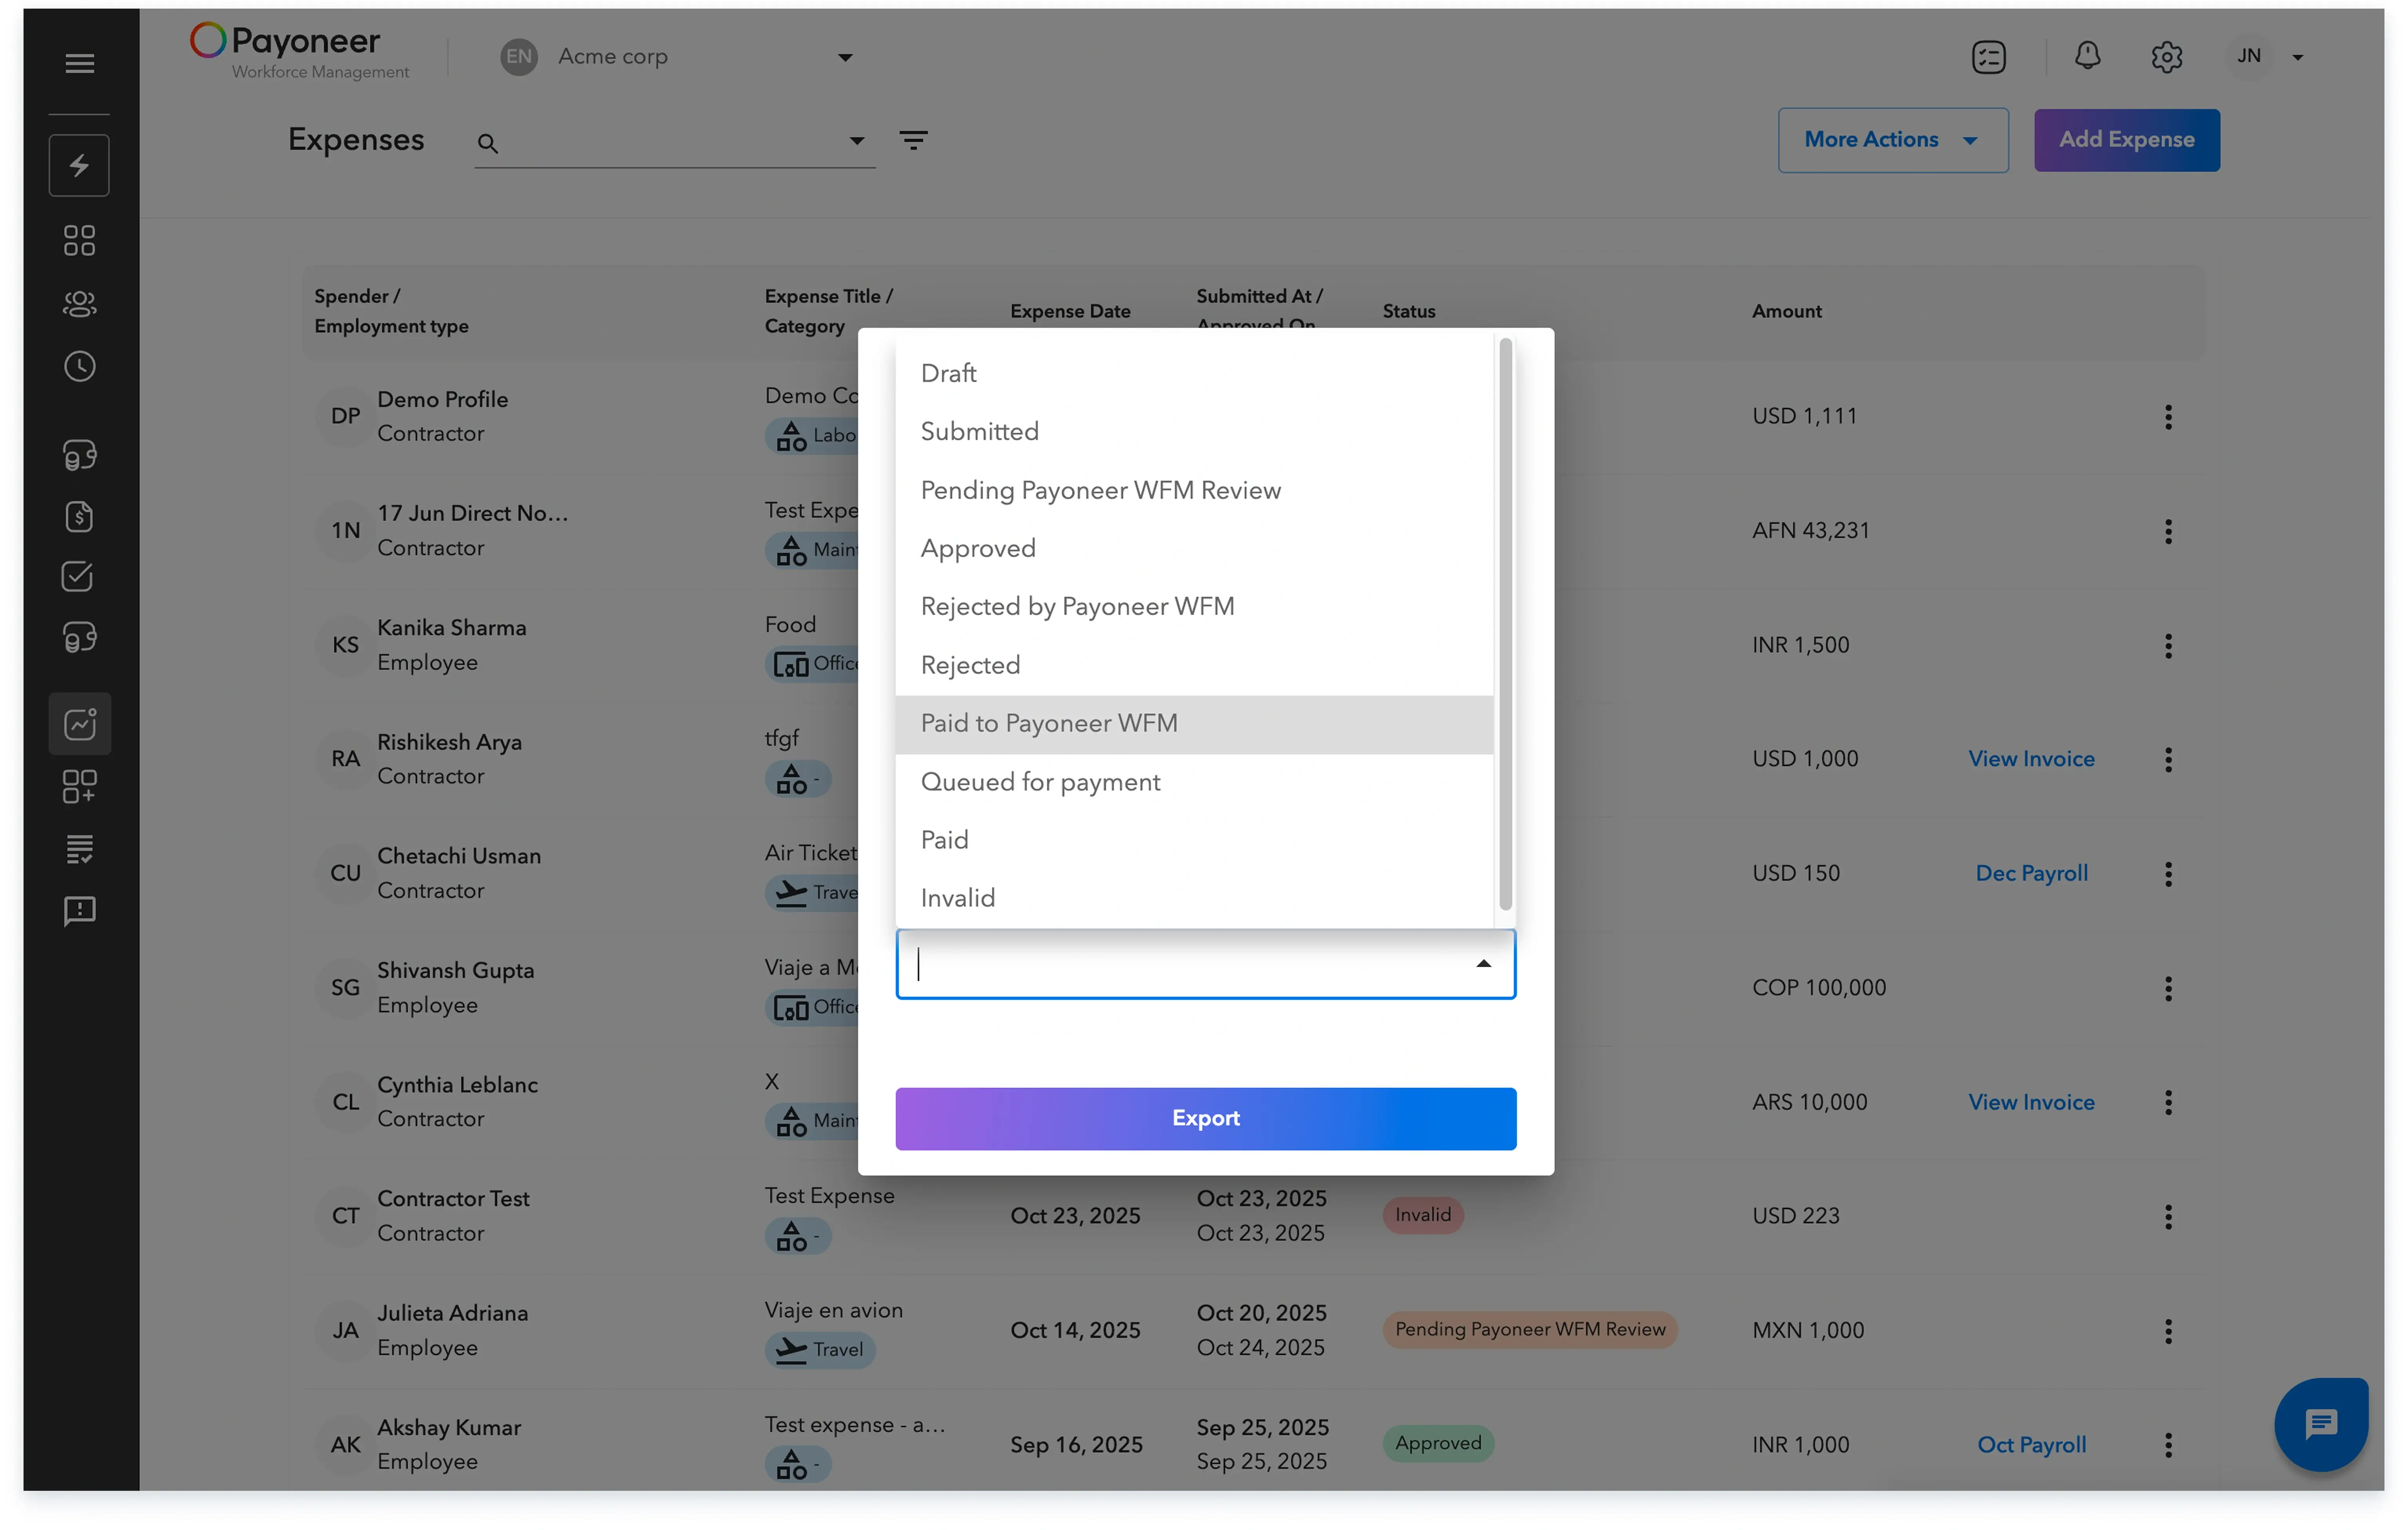Select the analytics icon in the sidebar
Screen dimensions: 2408x1530
click(x=79, y=724)
